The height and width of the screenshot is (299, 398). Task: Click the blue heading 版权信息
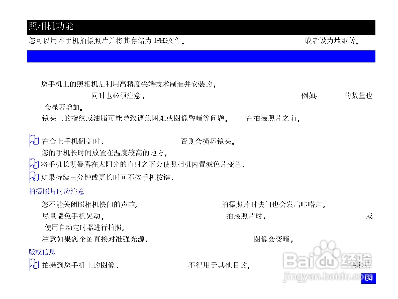(x=42, y=252)
